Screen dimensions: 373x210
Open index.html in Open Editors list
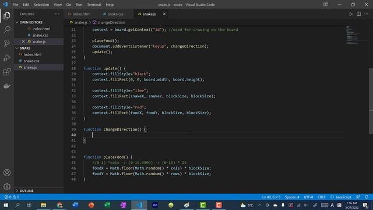click(x=41, y=29)
